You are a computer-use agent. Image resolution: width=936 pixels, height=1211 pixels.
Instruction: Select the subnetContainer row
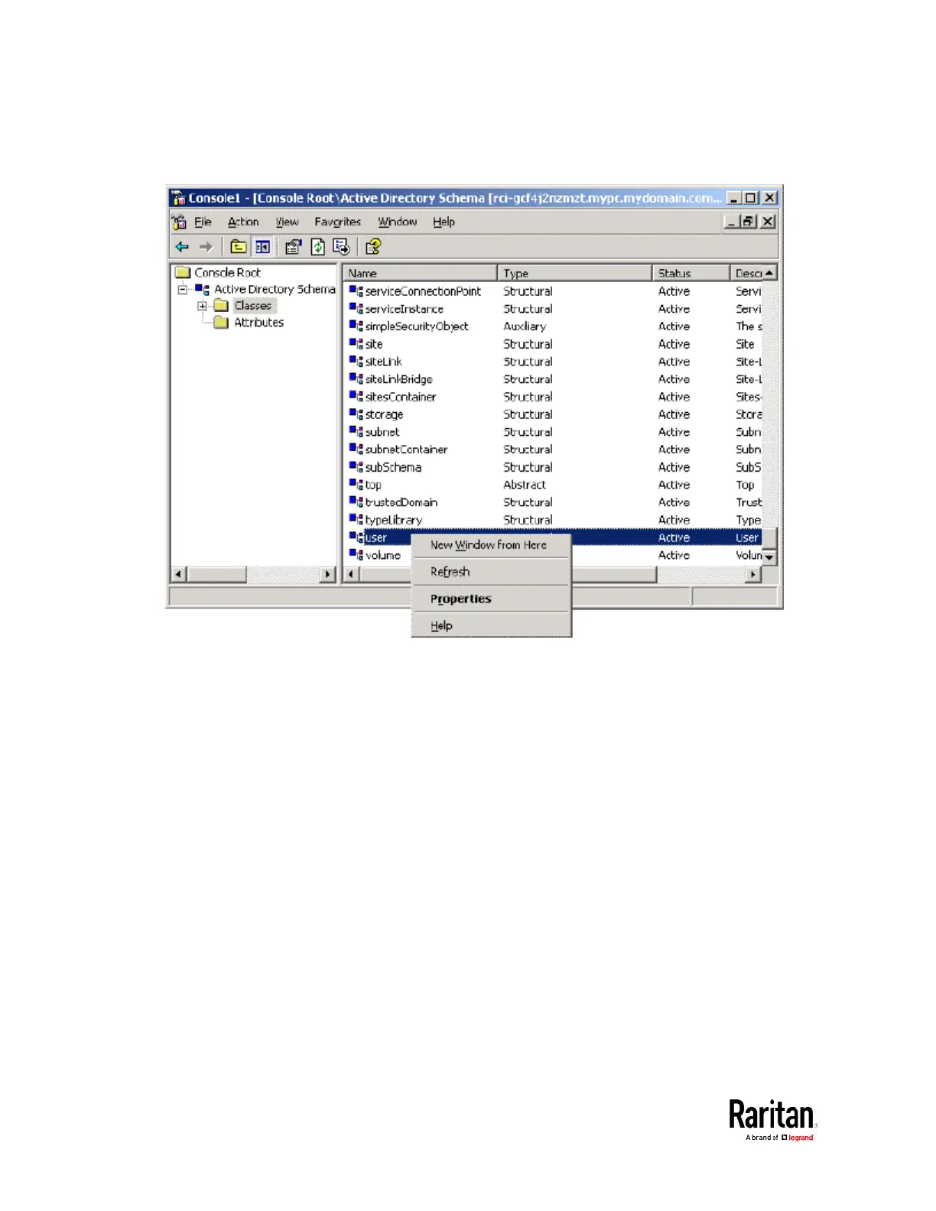(555, 450)
